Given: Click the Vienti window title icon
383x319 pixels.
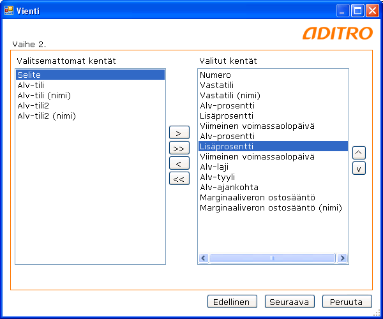Looking at the screenshot, I should pos(9,10).
